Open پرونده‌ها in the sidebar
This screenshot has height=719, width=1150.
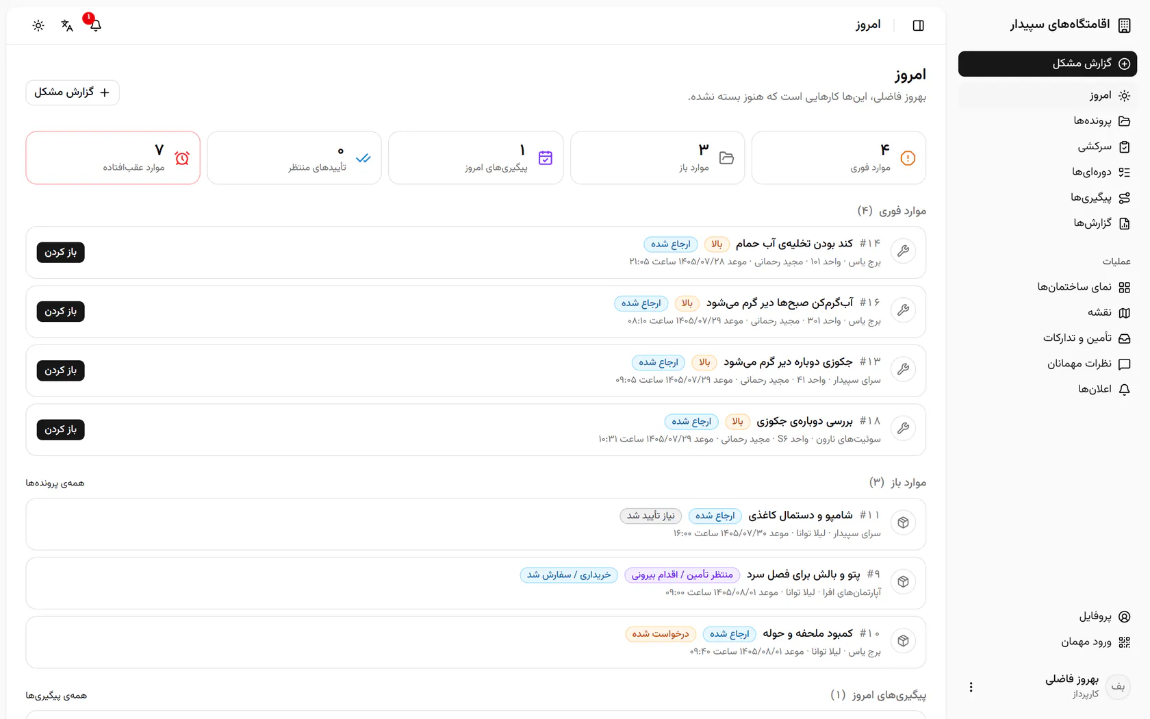(1047, 121)
